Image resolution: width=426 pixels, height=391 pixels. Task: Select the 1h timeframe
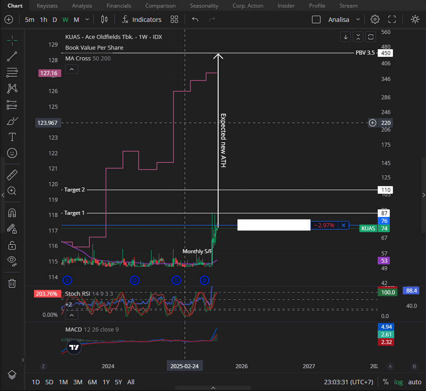tap(43, 20)
